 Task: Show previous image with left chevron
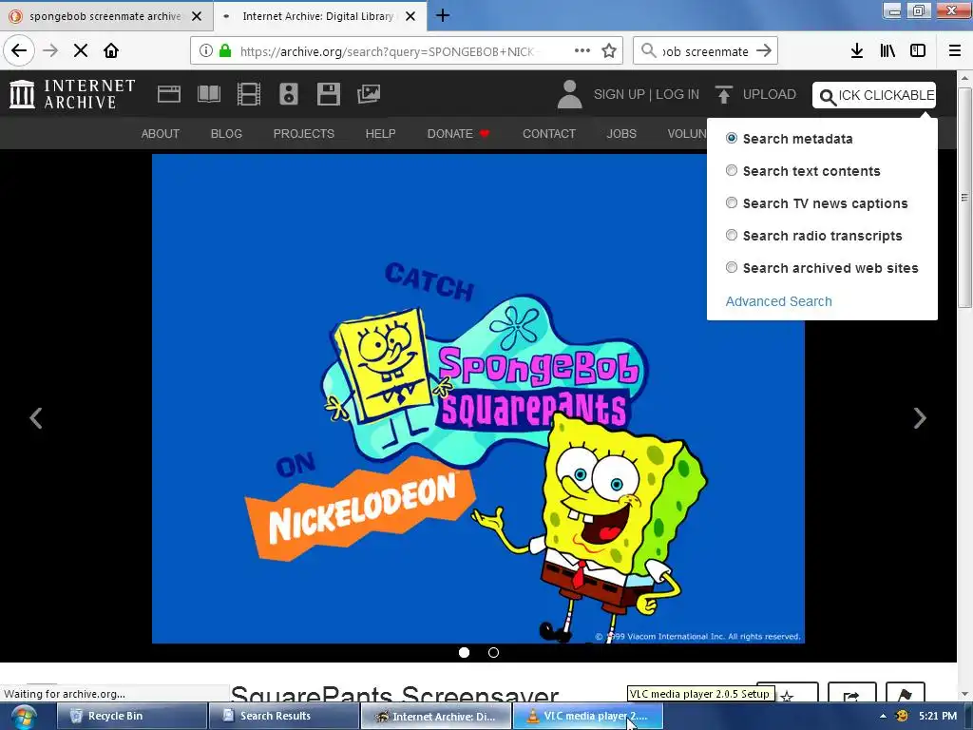tap(36, 418)
